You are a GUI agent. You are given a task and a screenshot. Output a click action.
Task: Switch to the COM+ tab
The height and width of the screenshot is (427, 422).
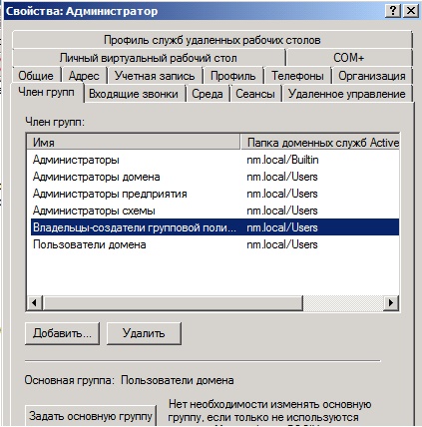coord(349,58)
